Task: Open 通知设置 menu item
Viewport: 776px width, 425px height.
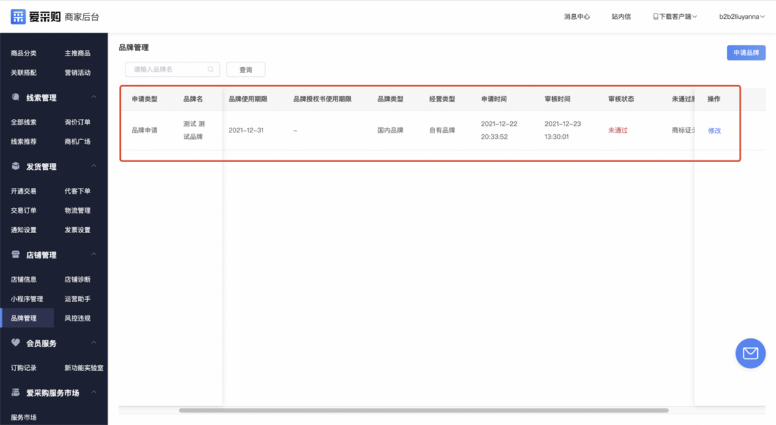Action: pyautogui.click(x=24, y=230)
